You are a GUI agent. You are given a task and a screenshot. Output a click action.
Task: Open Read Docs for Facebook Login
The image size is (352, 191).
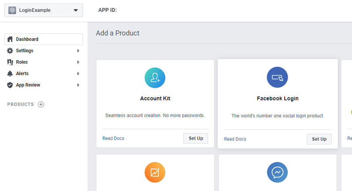[235, 139]
